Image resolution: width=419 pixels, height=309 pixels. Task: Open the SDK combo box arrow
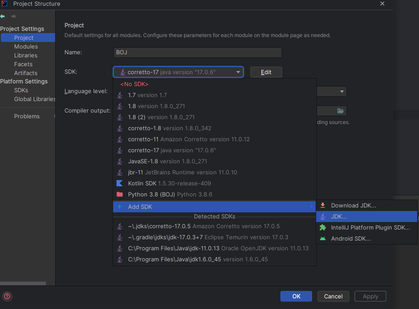[x=238, y=72]
